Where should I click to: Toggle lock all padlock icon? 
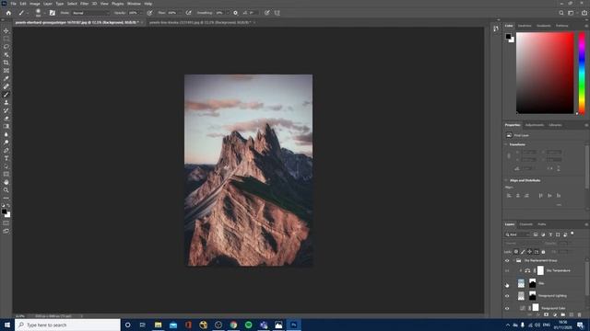(x=543, y=252)
